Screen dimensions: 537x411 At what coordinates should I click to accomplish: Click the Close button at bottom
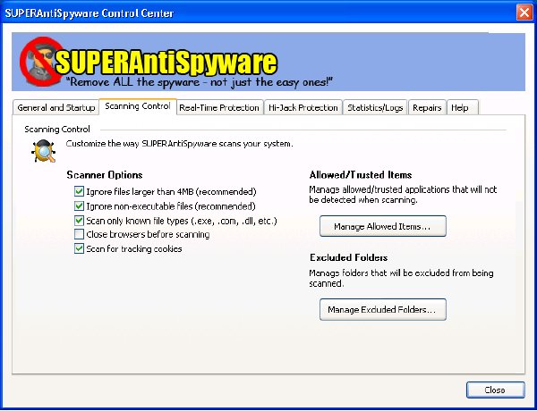(x=495, y=390)
